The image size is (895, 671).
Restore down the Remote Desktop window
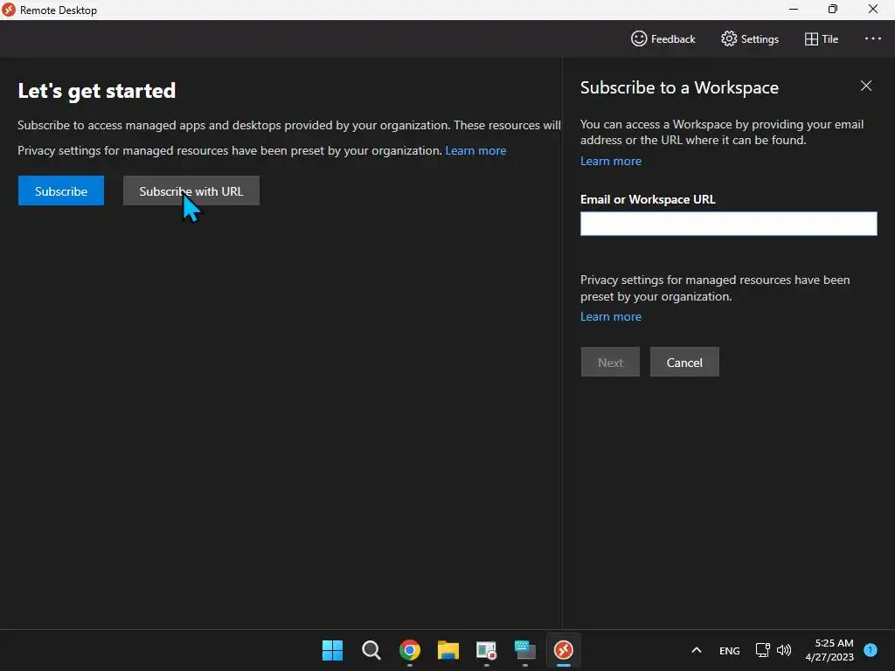coord(833,9)
